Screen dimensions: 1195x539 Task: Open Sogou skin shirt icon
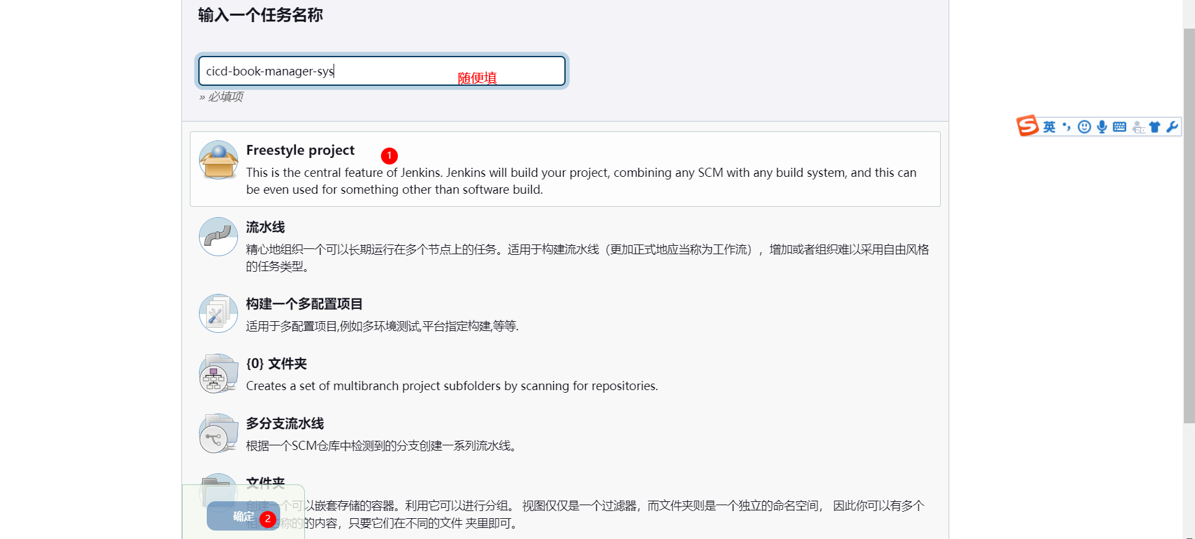pyautogui.click(x=1155, y=127)
